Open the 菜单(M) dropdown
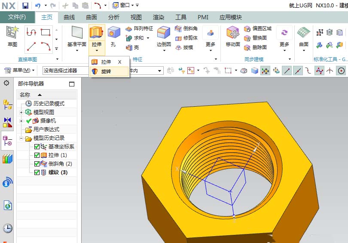The image size is (348, 243). [x=19, y=71]
